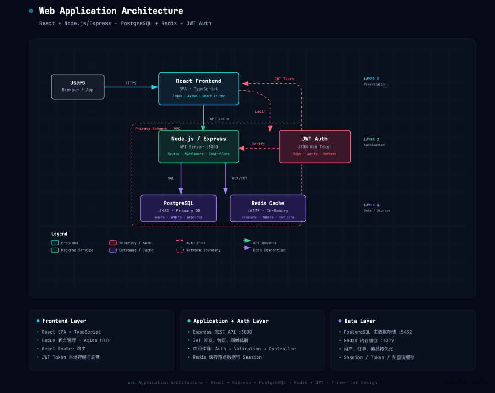Click the green API Request arrow icon
The height and width of the screenshot is (393, 495).
[247, 241]
